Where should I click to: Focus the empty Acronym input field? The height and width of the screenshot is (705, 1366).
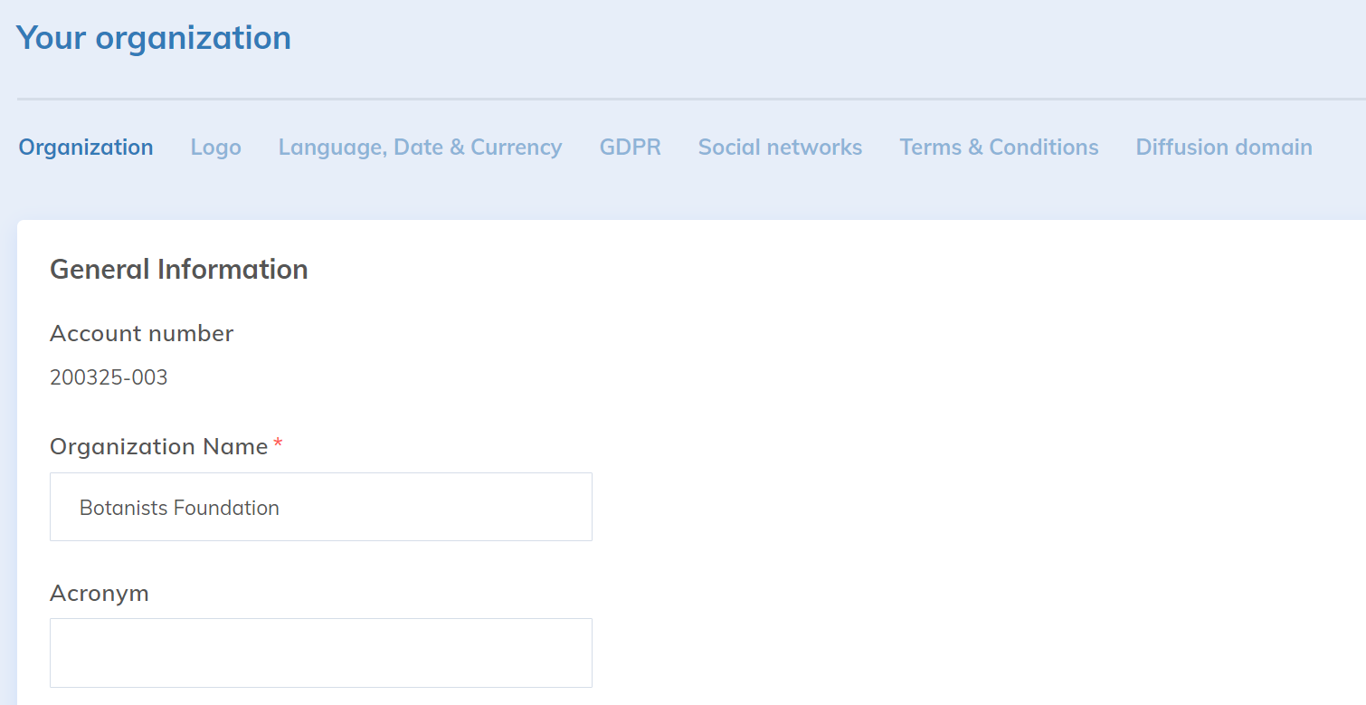coord(320,653)
